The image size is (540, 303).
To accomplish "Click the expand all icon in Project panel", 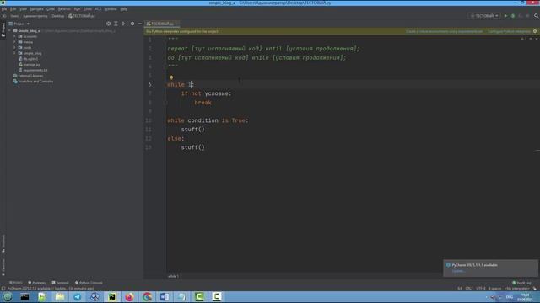I will [x=116, y=24].
